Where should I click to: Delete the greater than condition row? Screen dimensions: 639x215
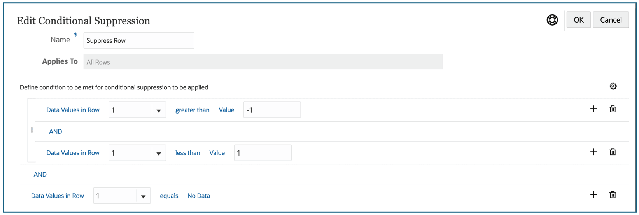(x=613, y=109)
